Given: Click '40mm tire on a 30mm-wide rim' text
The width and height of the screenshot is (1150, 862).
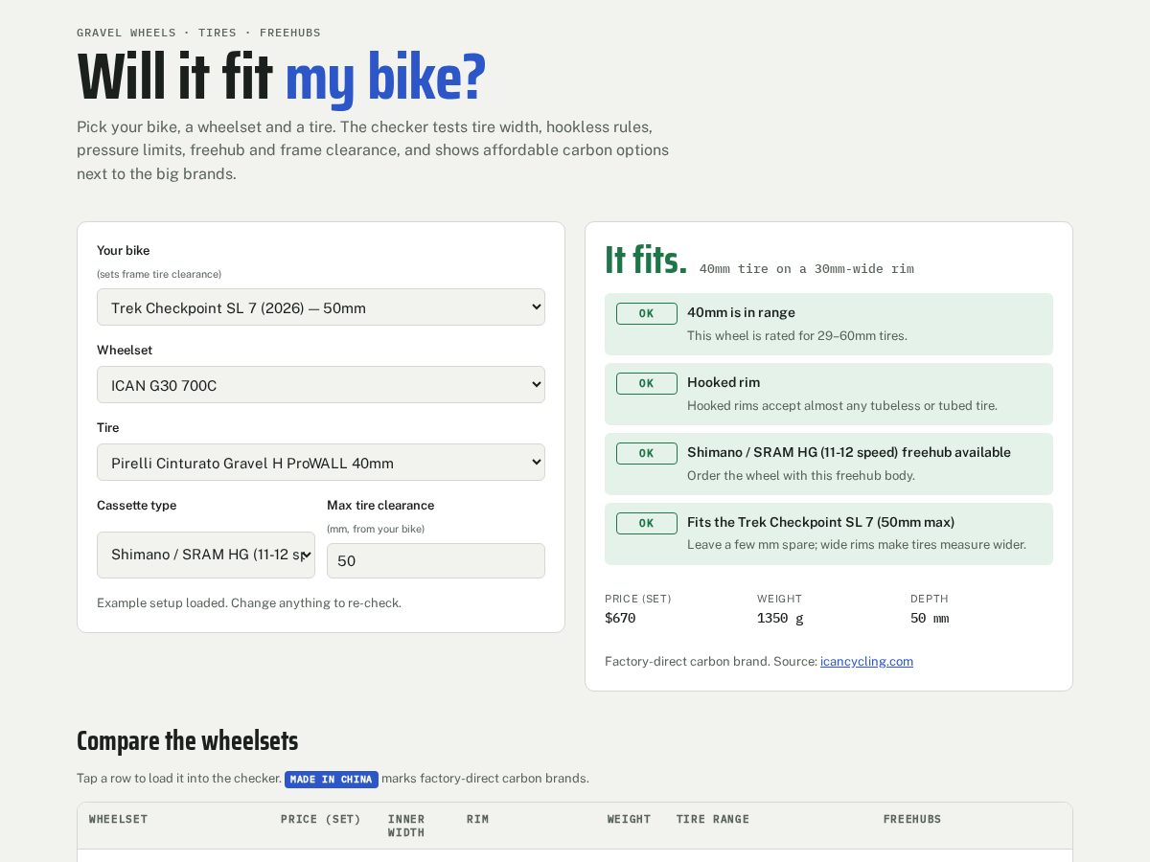Looking at the screenshot, I should [807, 268].
